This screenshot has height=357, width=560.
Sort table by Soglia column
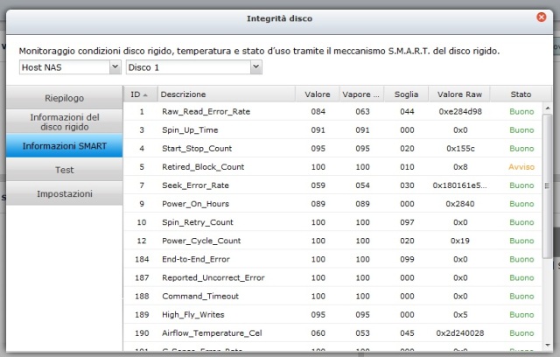click(x=406, y=94)
